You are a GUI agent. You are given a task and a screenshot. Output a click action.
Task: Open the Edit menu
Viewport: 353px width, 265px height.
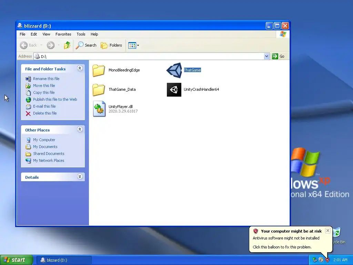[x=34, y=34]
